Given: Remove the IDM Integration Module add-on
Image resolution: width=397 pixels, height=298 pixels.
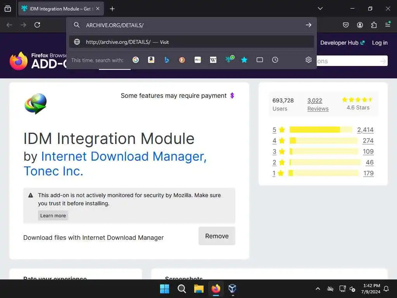Looking at the screenshot, I should coord(217,236).
